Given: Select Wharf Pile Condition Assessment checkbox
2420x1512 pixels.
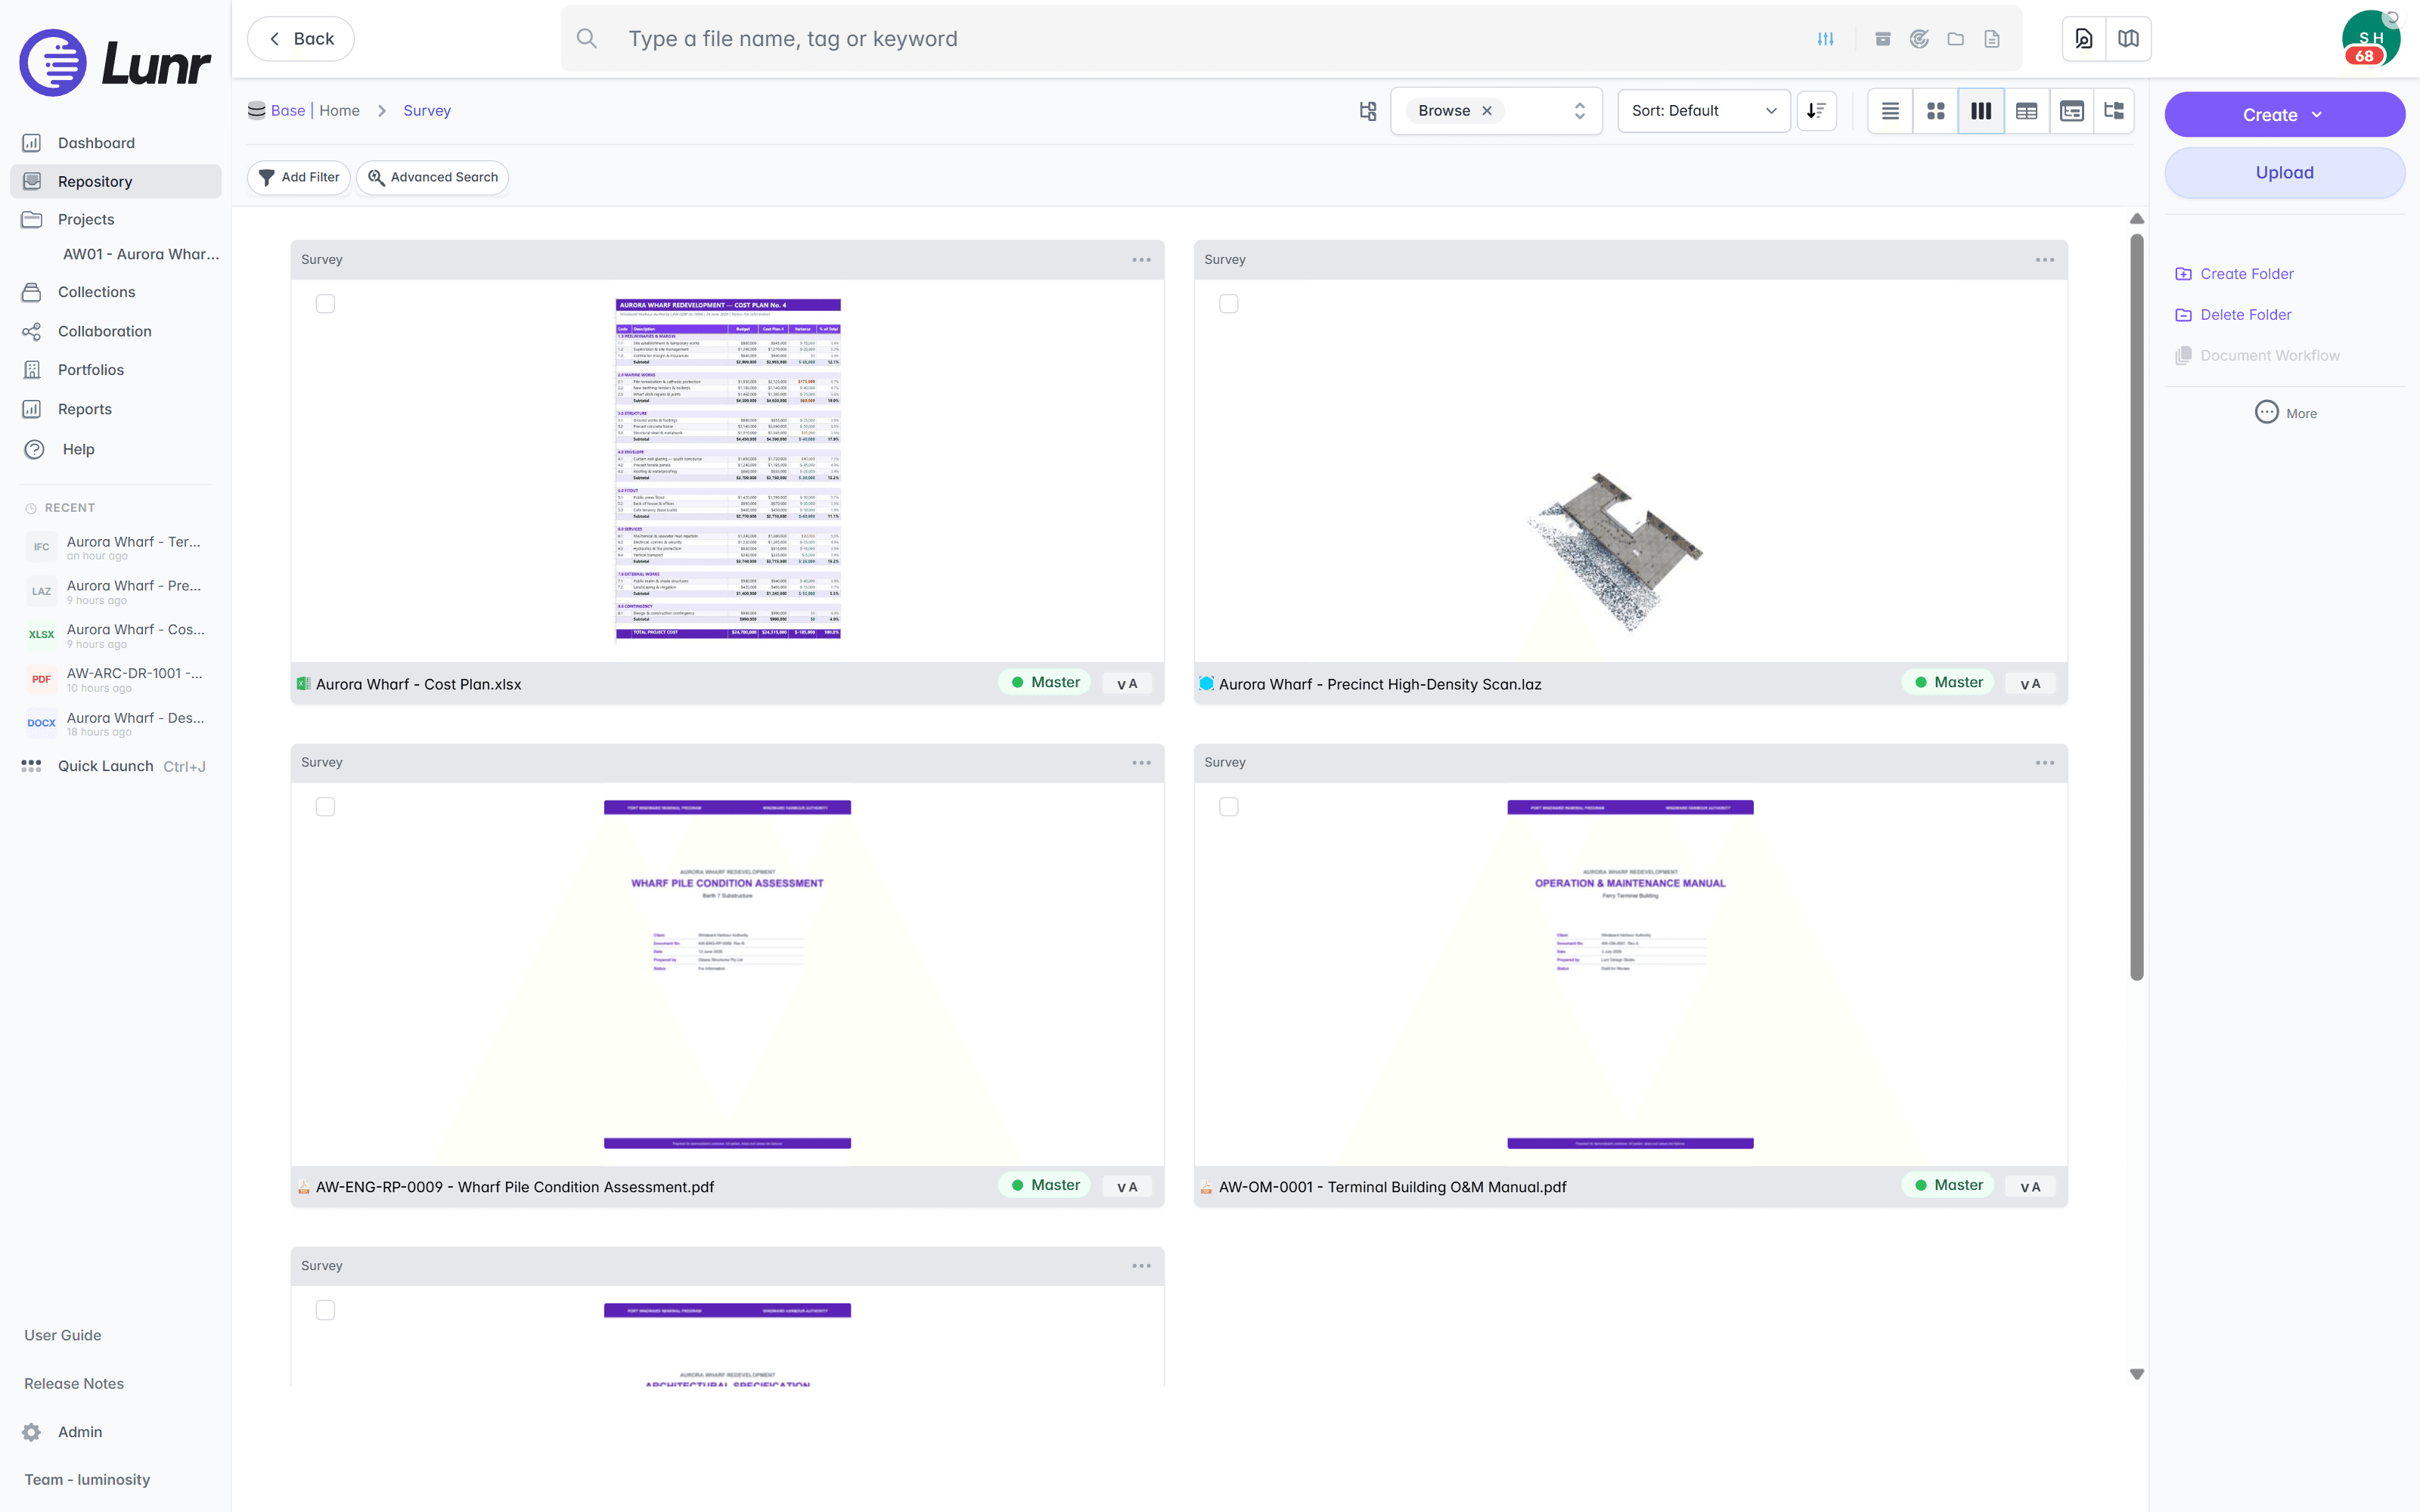Looking at the screenshot, I should 325,807.
